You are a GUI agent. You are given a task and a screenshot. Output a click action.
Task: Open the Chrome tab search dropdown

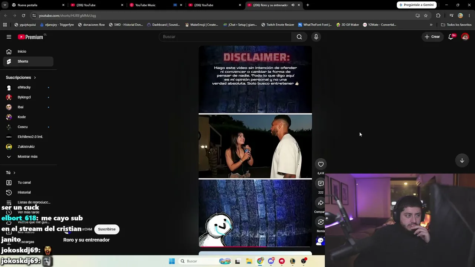tap(6, 5)
